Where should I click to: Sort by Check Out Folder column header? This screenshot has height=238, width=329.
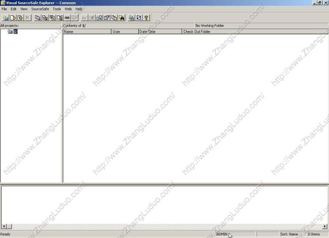point(255,31)
